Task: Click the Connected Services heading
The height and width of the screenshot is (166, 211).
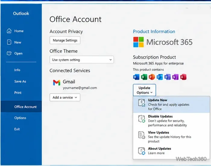Action: (x=70, y=70)
